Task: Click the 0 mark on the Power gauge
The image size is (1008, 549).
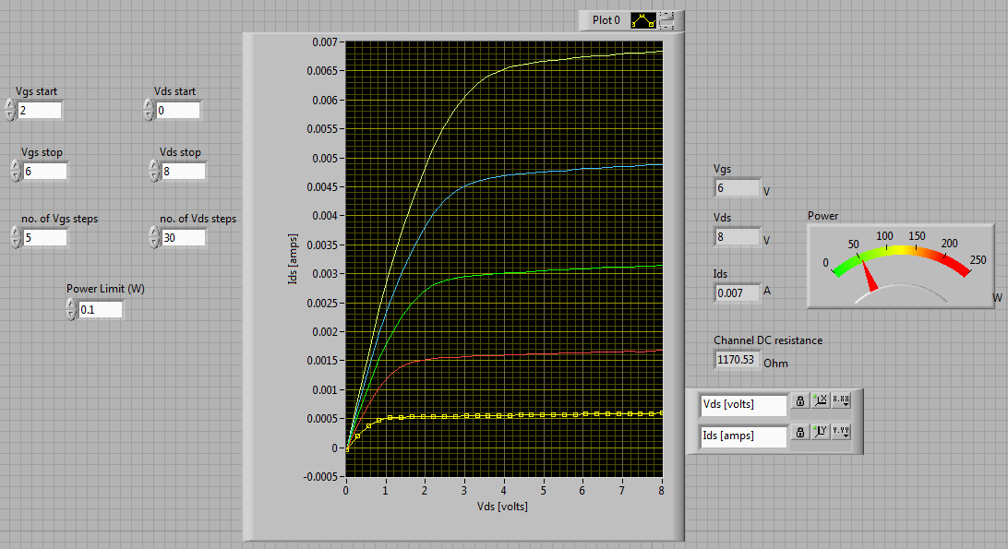Action: pyautogui.click(x=825, y=262)
